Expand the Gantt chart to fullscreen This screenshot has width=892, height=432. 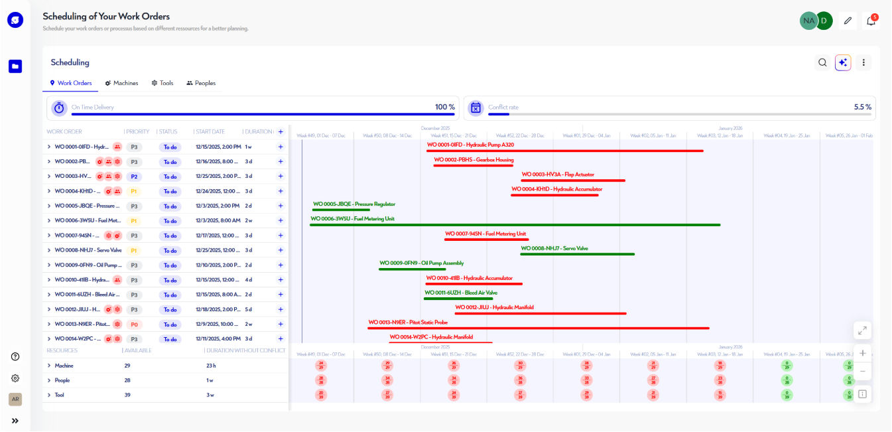(862, 330)
